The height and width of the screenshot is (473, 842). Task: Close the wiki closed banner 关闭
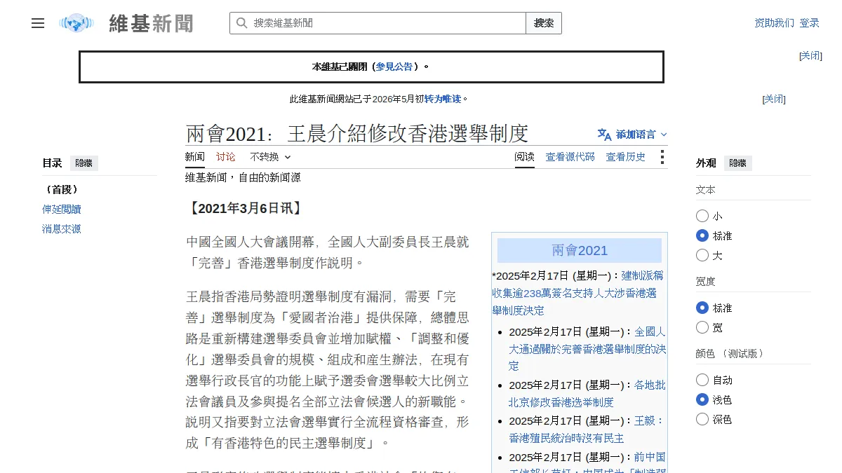(x=811, y=56)
